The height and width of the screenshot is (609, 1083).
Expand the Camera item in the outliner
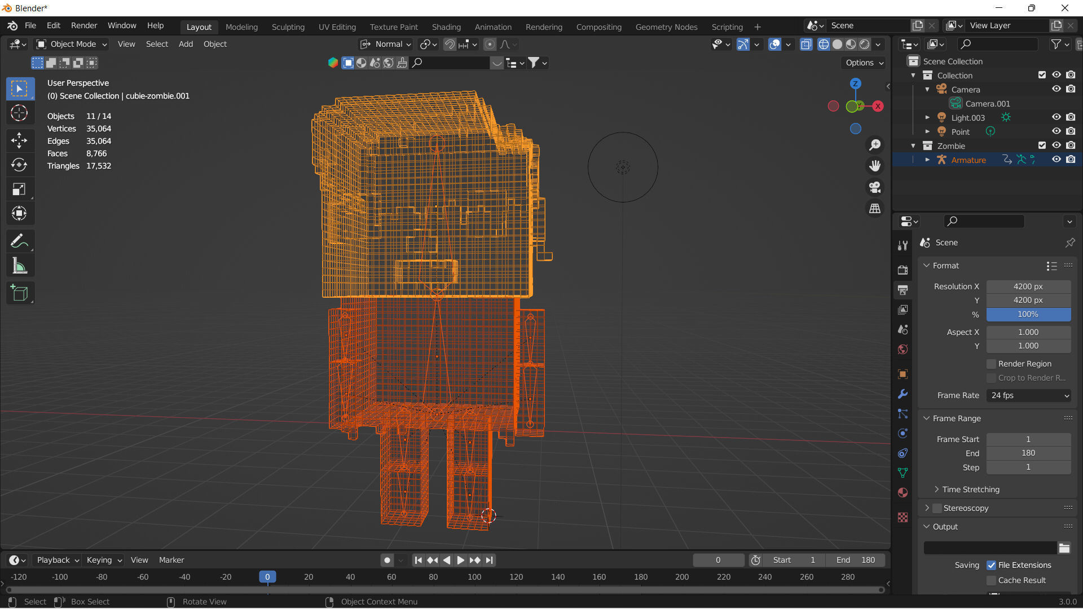(x=928, y=89)
